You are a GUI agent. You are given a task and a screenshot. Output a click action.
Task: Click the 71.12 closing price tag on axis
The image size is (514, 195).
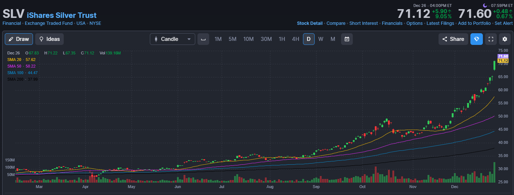(x=503, y=61)
